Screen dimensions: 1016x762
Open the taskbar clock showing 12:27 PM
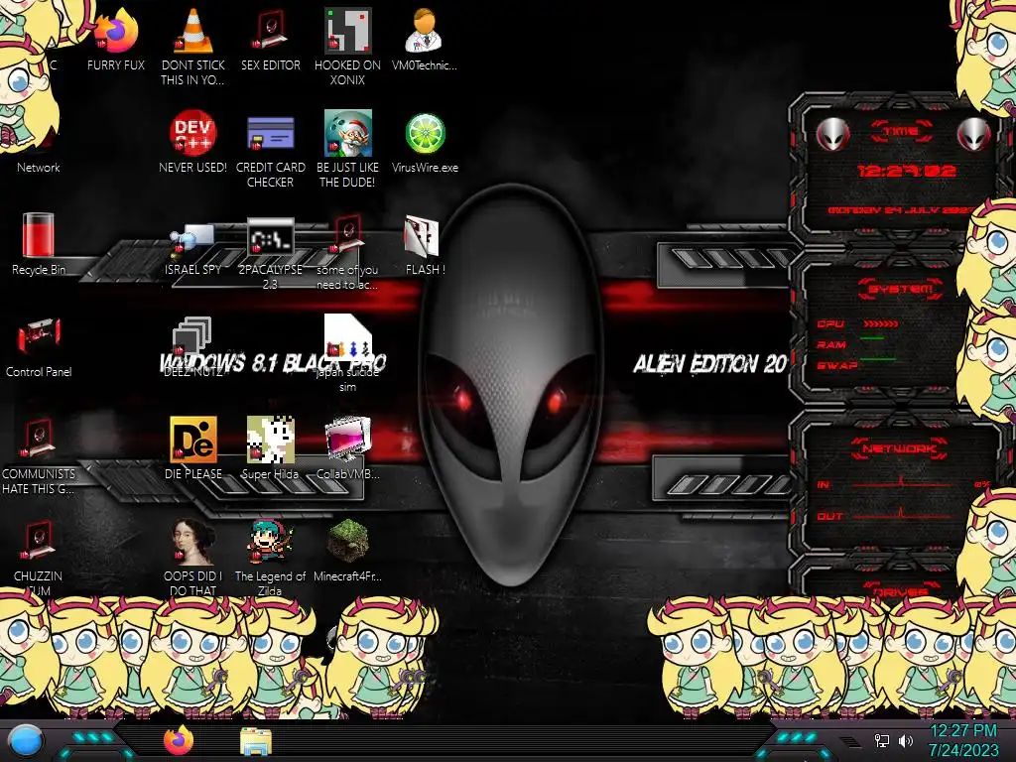tap(963, 740)
